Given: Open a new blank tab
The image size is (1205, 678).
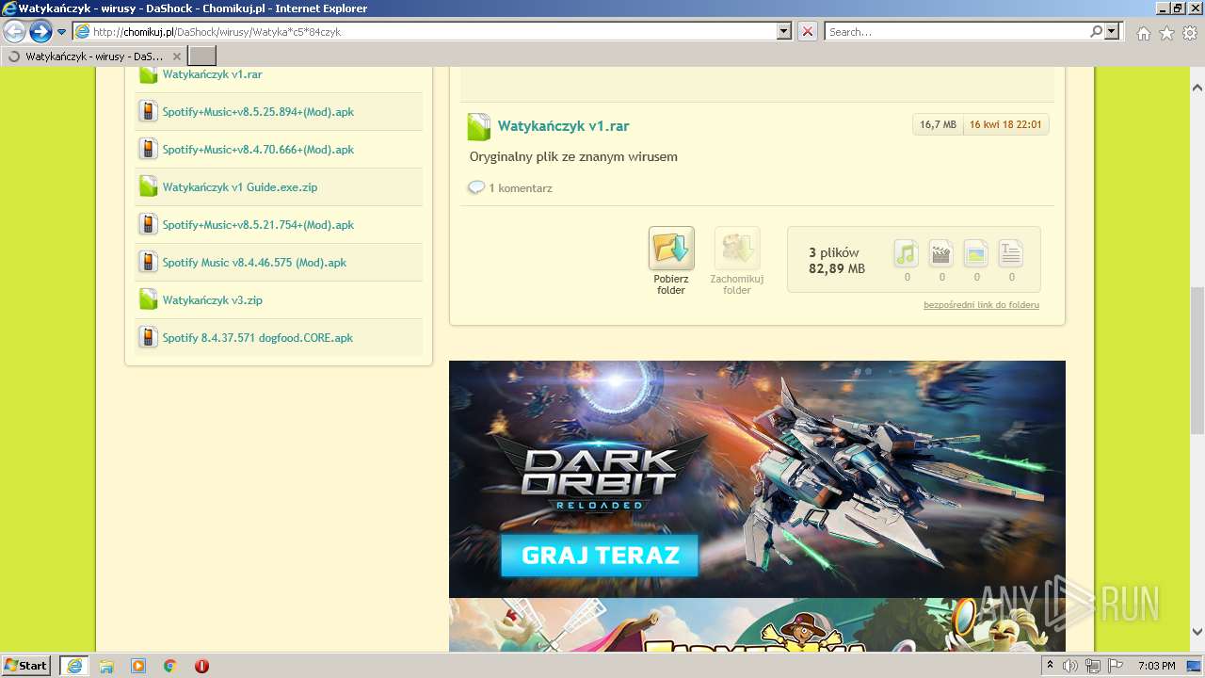Looking at the screenshot, I should [202, 56].
